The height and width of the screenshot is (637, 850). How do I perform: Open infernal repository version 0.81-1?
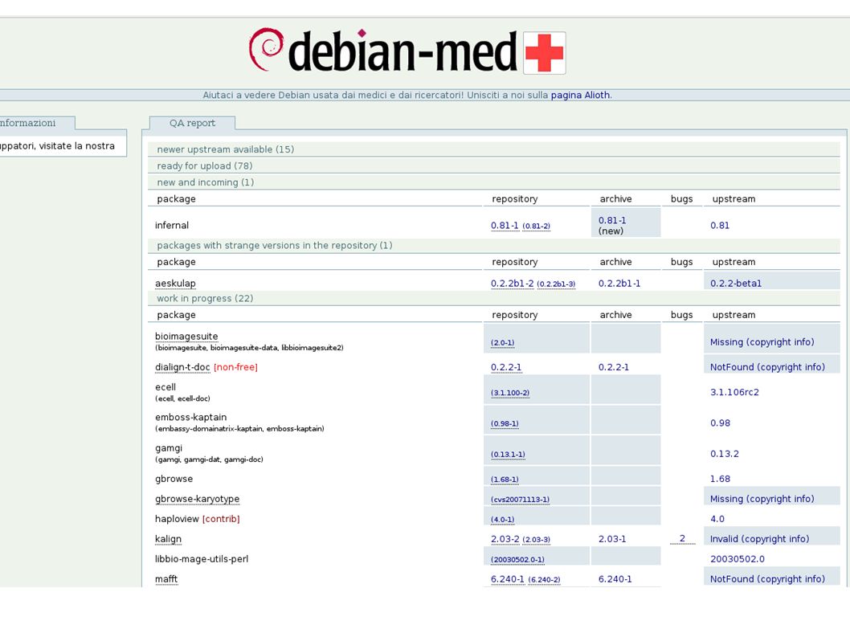tap(505, 226)
